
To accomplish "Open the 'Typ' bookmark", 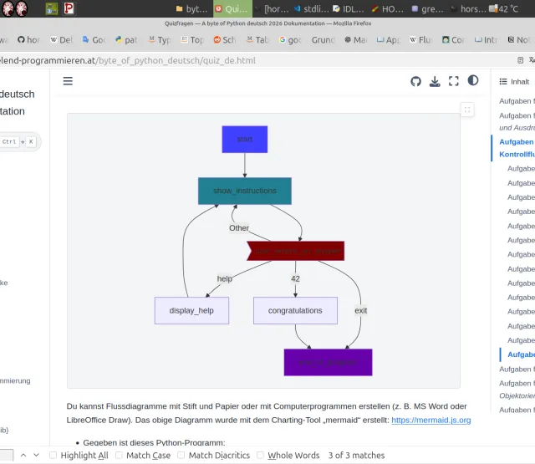I will tap(160, 40).
